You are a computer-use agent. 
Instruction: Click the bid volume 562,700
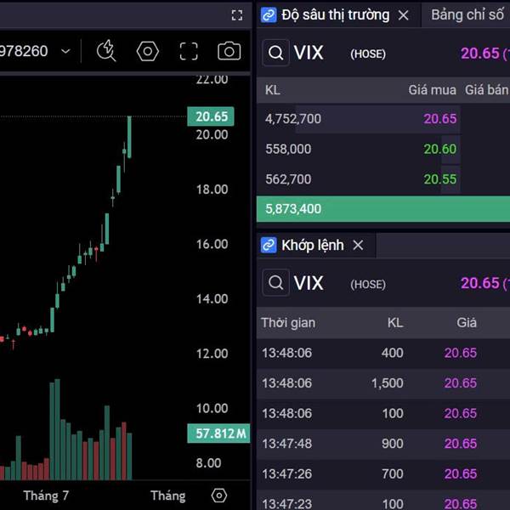(x=288, y=179)
